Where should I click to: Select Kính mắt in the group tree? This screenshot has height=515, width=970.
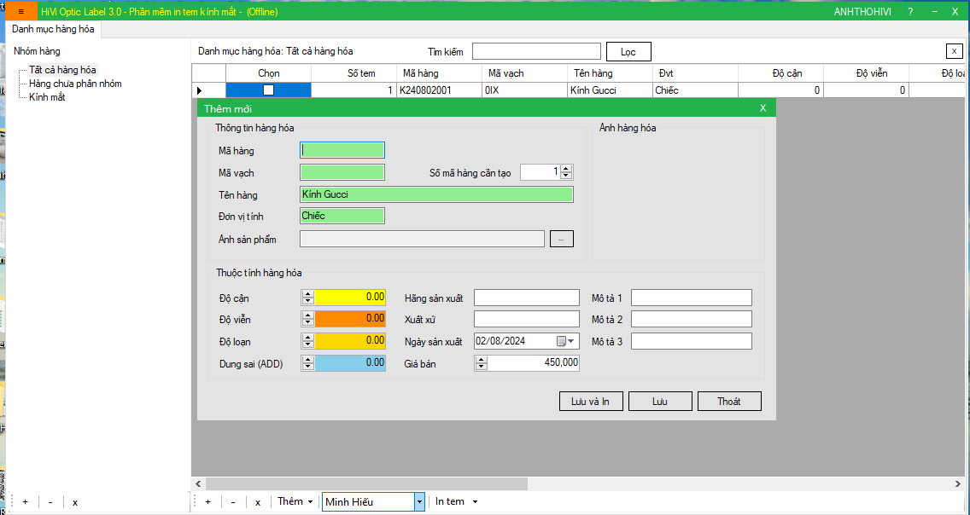pos(47,97)
